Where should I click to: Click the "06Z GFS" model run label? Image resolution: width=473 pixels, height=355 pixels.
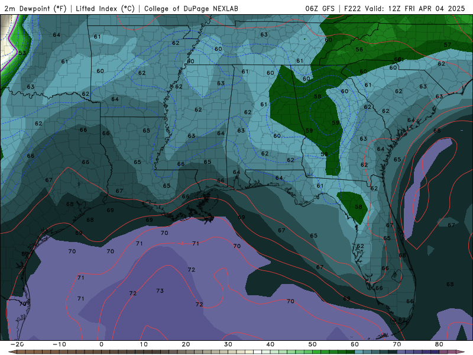[x=320, y=9]
